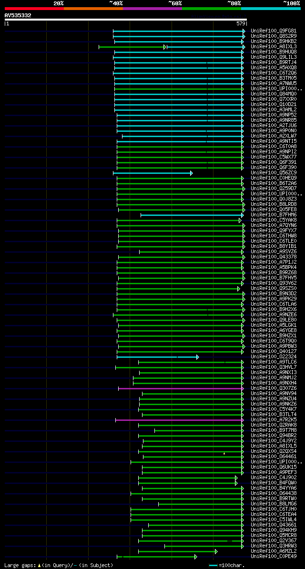Open hit UniRef100_B3TM05
305x569 pixels.
point(274,78)
